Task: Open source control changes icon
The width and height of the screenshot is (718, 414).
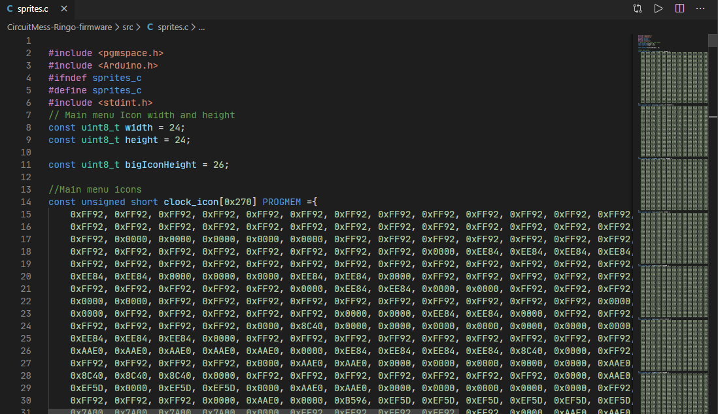Action: 638,8
